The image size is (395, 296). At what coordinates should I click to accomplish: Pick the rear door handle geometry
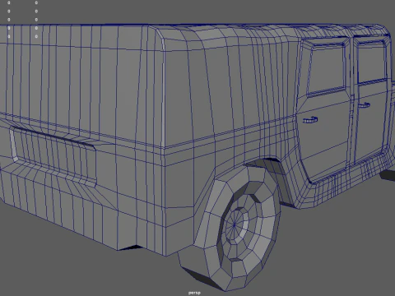pos(310,120)
